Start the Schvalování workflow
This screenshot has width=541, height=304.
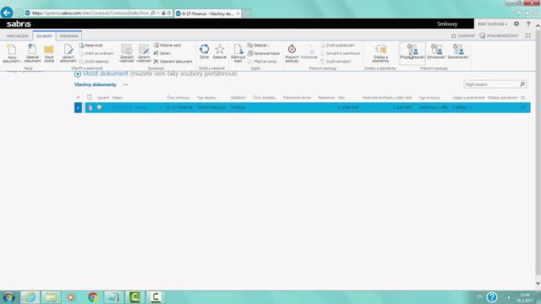(x=436, y=52)
